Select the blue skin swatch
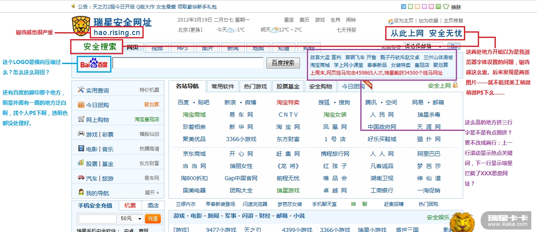This screenshot has width=537, height=232. [404, 7]
